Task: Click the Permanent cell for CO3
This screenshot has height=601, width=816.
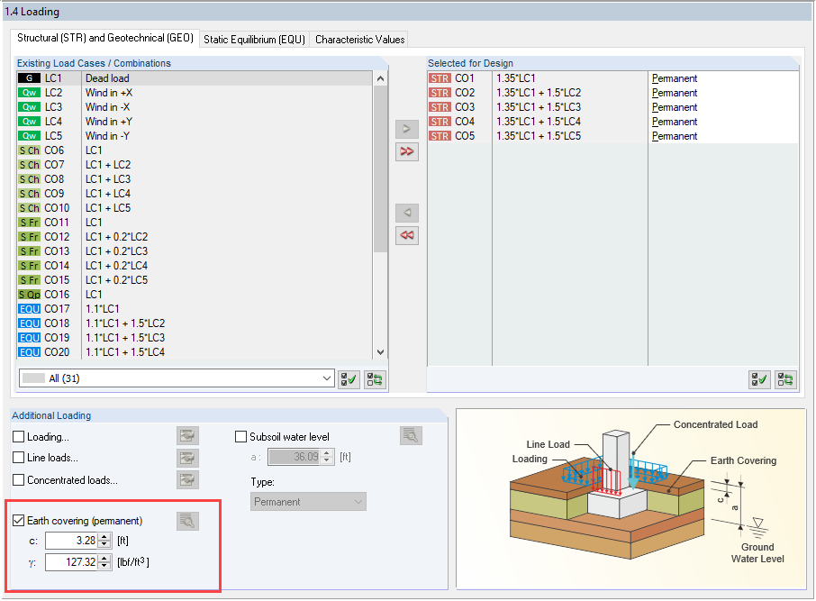Action: (723, 107)
